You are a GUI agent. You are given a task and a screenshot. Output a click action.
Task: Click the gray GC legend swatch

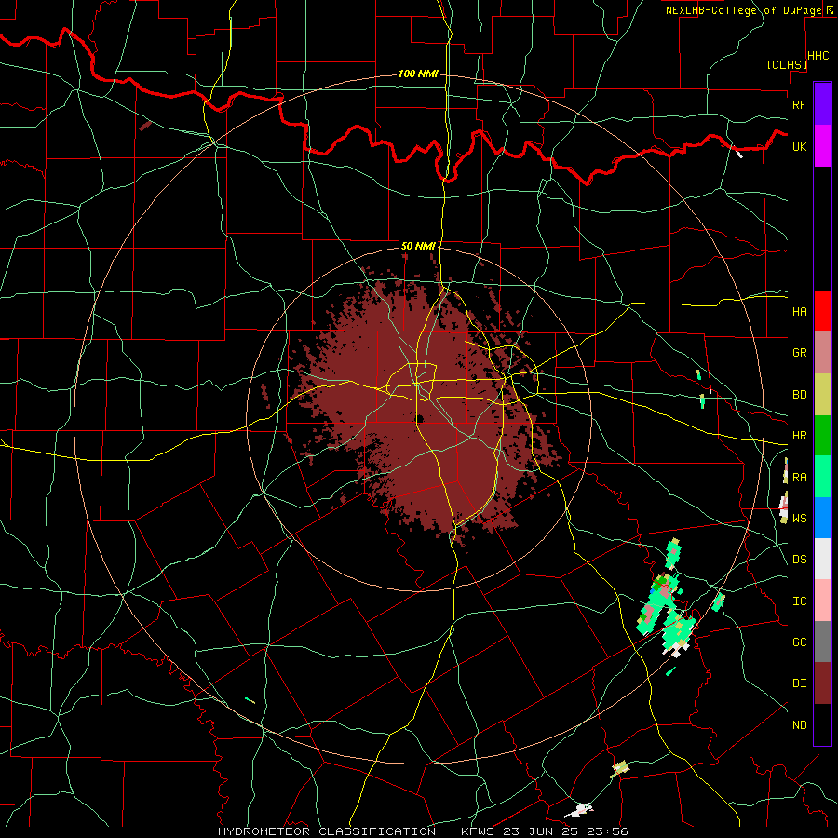[822, 642]
